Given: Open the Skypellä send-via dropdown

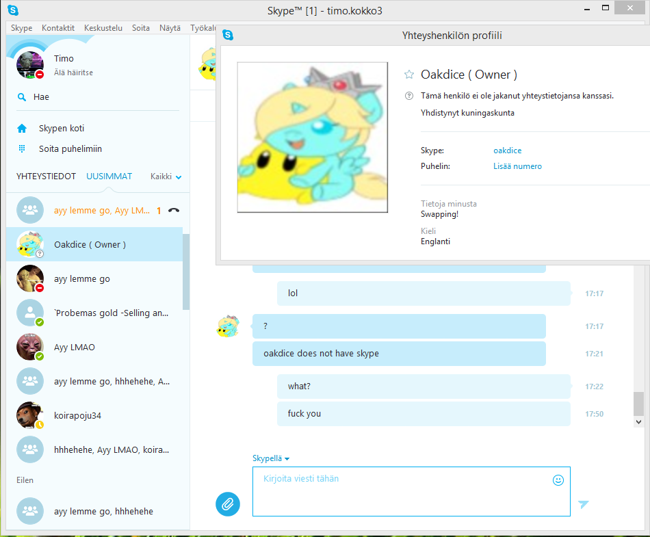Looking at the screenshot, I should tap(271, 458).
